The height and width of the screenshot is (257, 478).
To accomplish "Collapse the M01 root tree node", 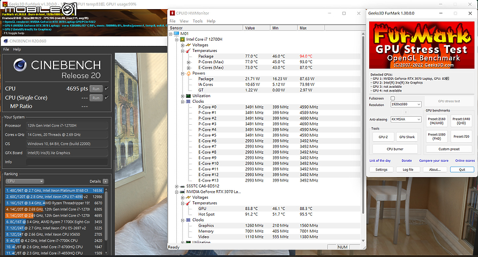I will click(x=171, y=34).
